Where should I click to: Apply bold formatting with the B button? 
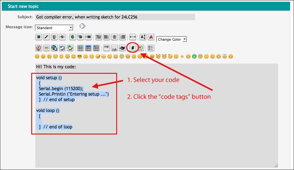pyautogui.click(x=39, y=37)
